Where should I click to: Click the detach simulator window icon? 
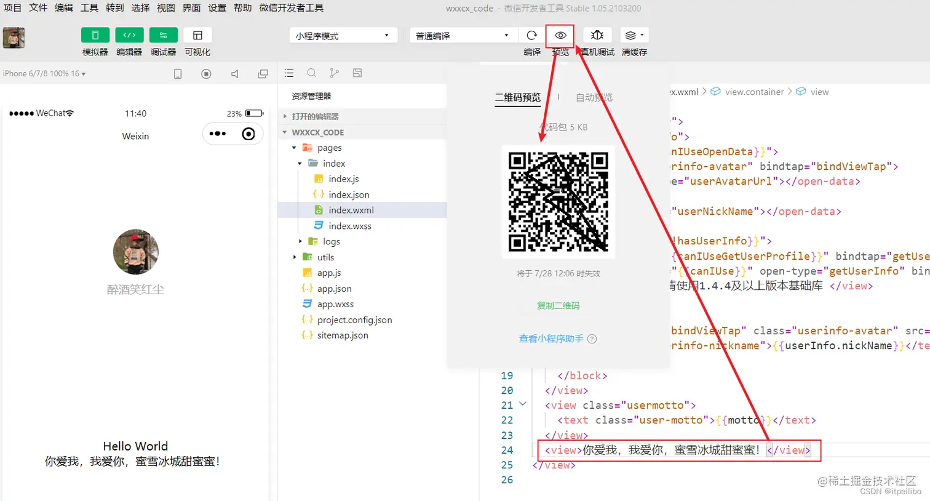point(263,74)
